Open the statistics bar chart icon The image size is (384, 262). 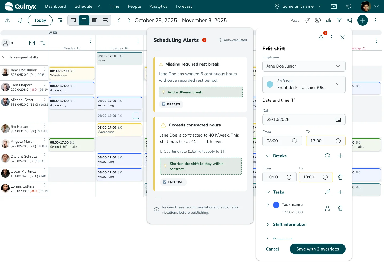click(329, 20)
